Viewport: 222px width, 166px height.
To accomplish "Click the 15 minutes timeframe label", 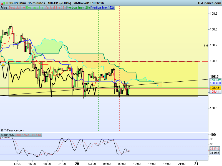I will tap(37, 3).
